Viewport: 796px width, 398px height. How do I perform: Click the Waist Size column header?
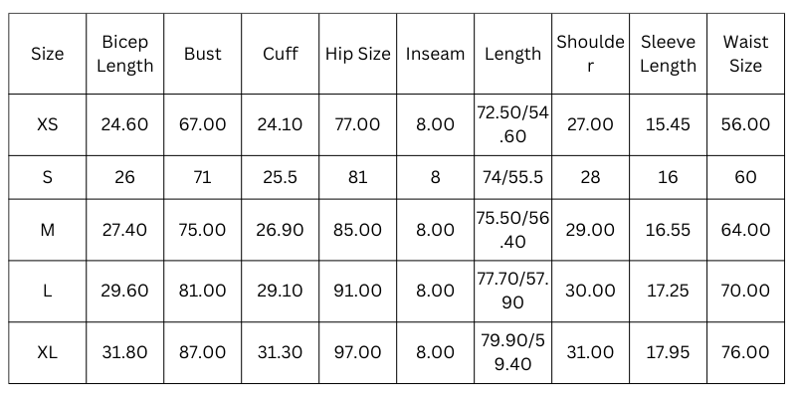(x=745, y=54)
